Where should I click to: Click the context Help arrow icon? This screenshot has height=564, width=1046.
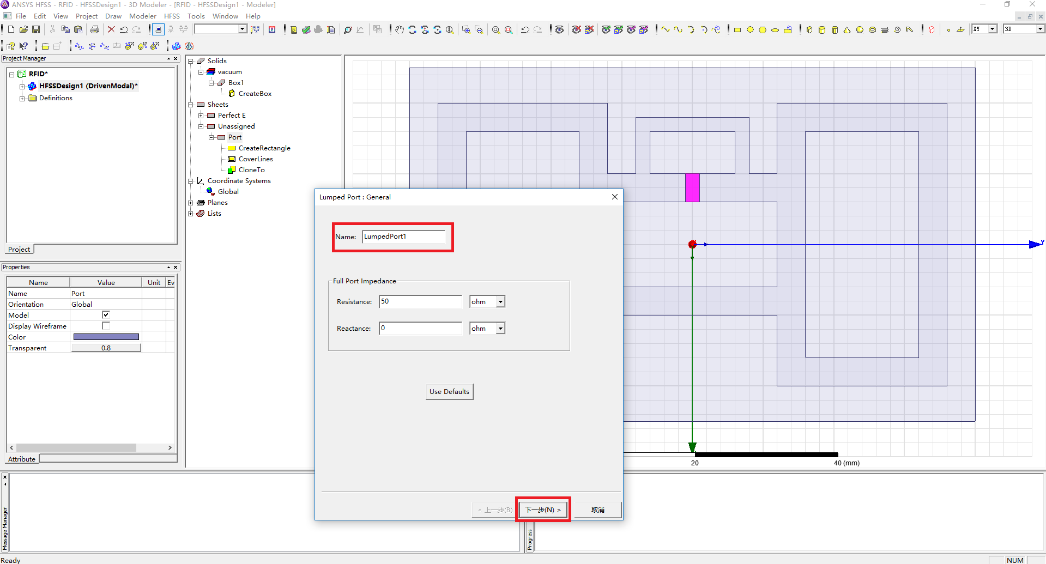point(23,46)
